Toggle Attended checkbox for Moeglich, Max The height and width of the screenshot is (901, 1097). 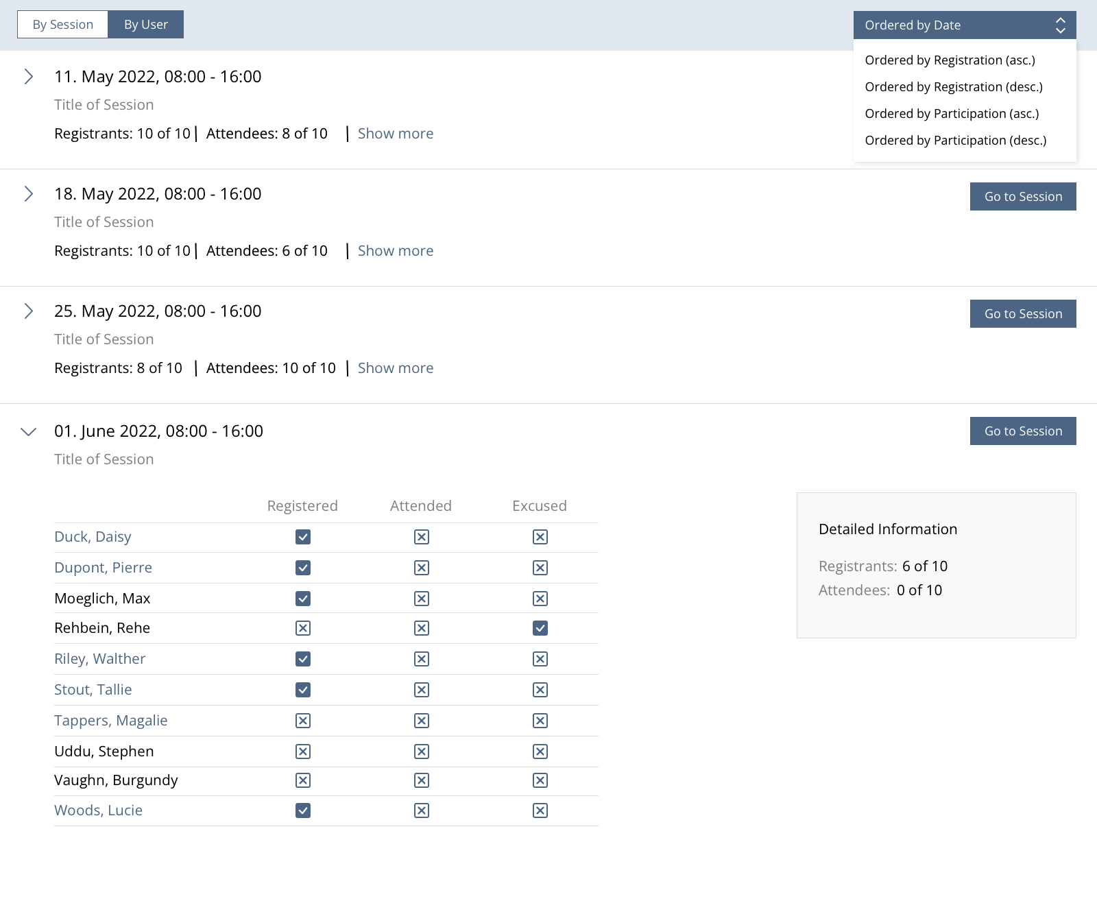tap(422, 599)
